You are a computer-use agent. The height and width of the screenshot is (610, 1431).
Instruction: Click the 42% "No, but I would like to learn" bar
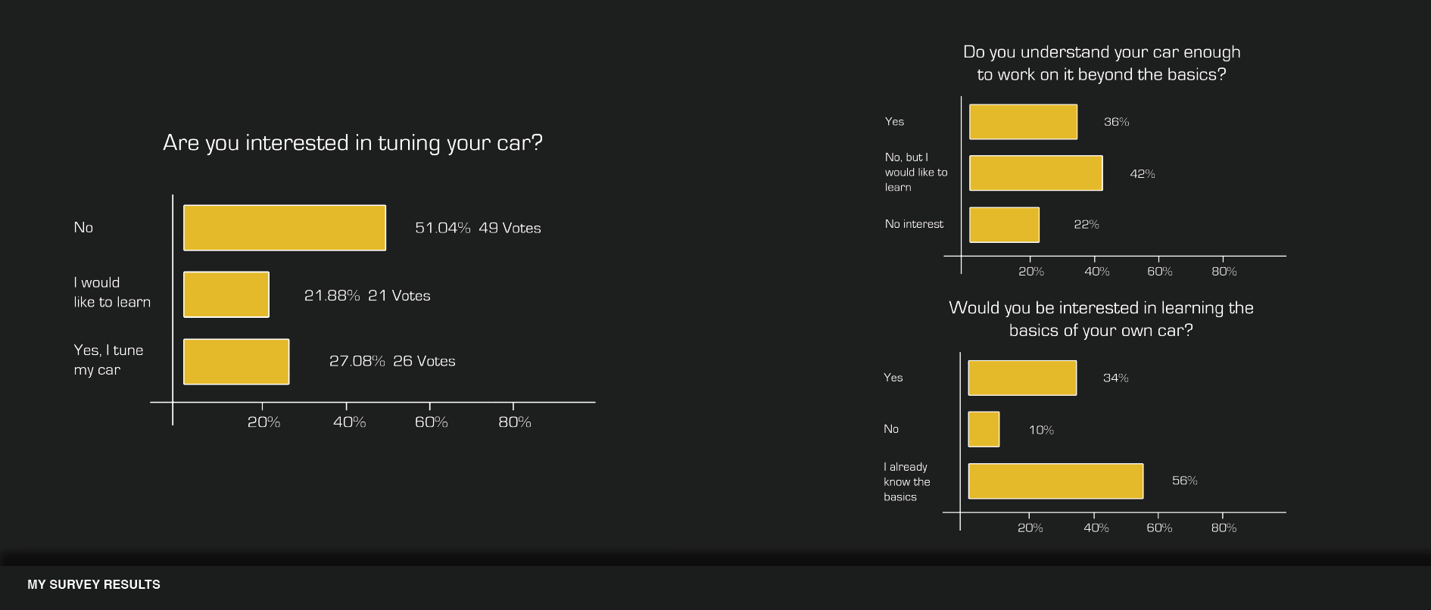(1036, 173)
